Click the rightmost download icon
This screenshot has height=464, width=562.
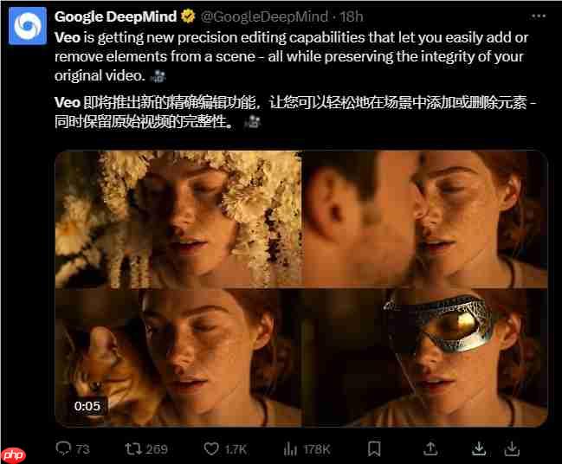pyautogui.click(x=512, y=448)
